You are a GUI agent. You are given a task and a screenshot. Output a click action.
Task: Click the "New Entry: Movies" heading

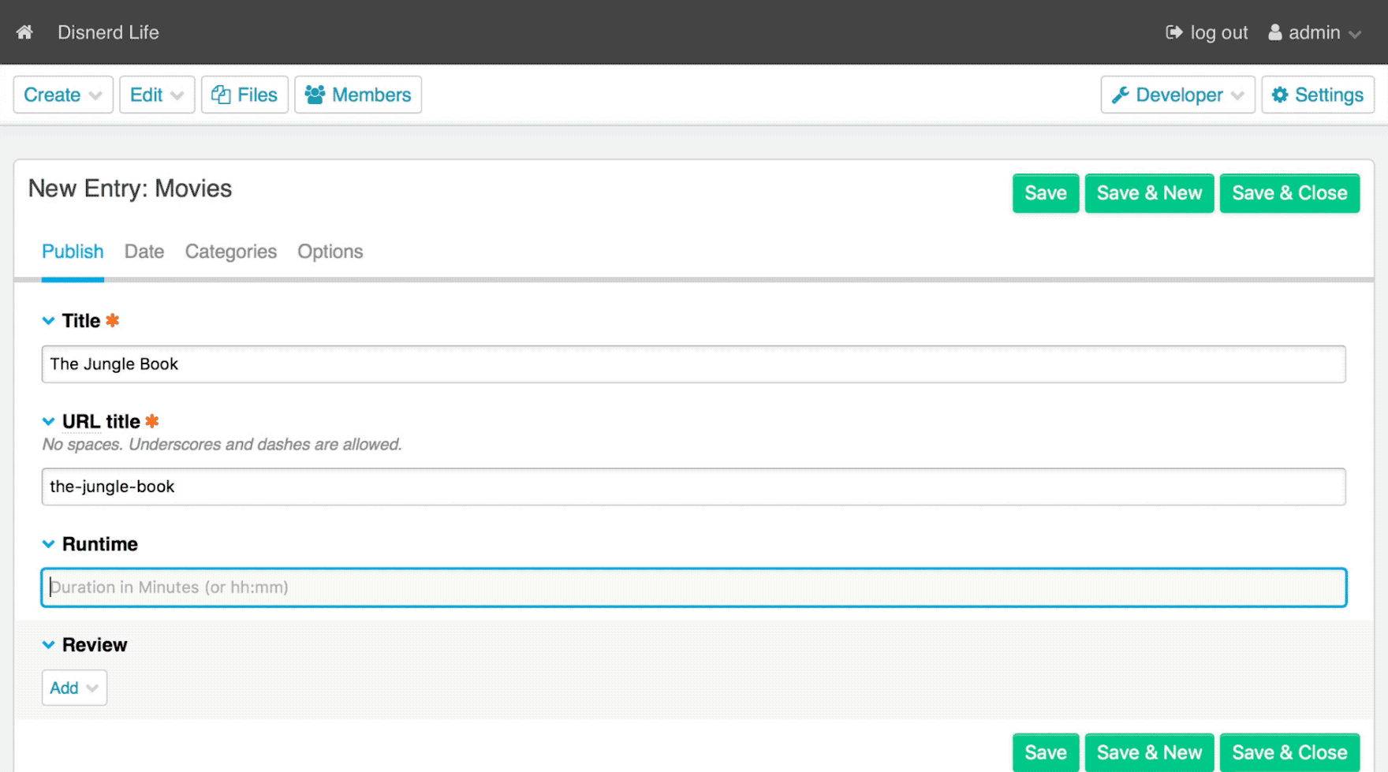pyautogui.click(x=130, y=188)
